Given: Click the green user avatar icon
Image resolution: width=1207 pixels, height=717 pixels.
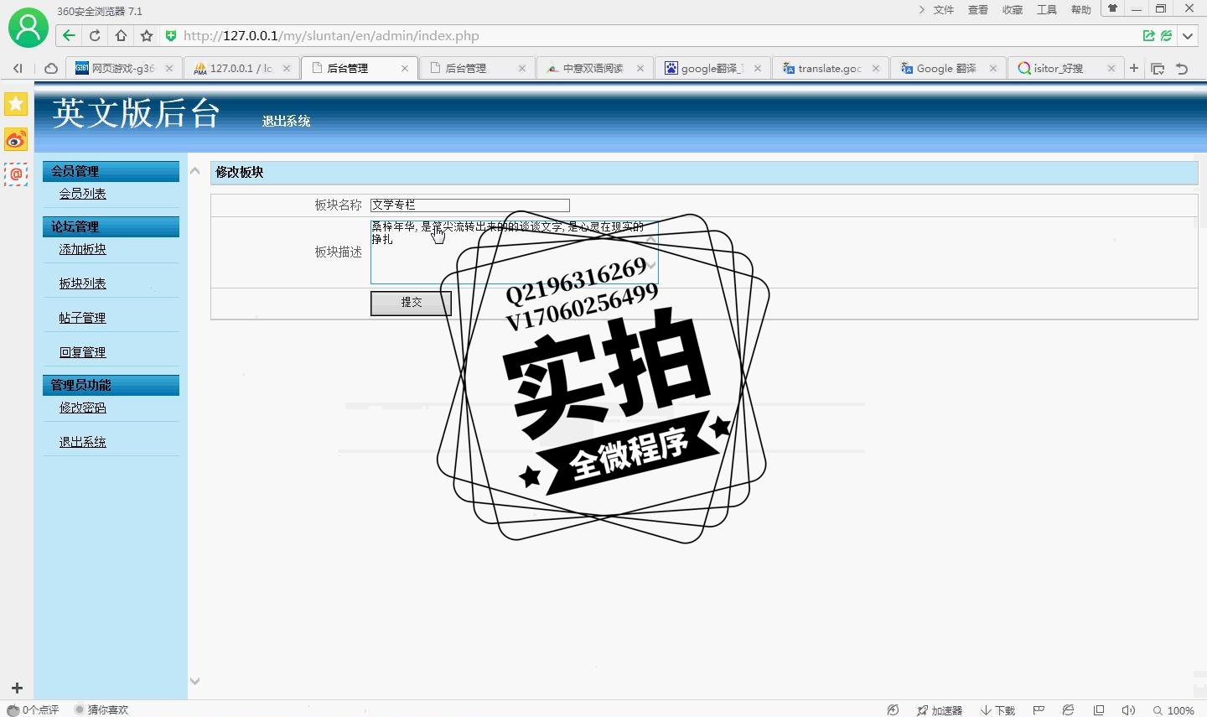Looking at the screenshot, I should point(28,28).
